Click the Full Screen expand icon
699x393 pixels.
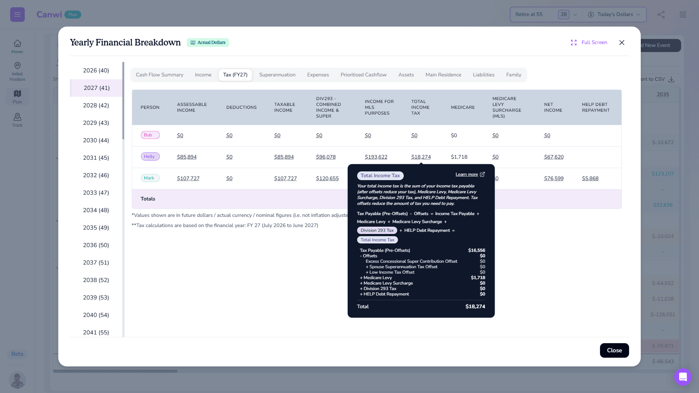(574, 43)
